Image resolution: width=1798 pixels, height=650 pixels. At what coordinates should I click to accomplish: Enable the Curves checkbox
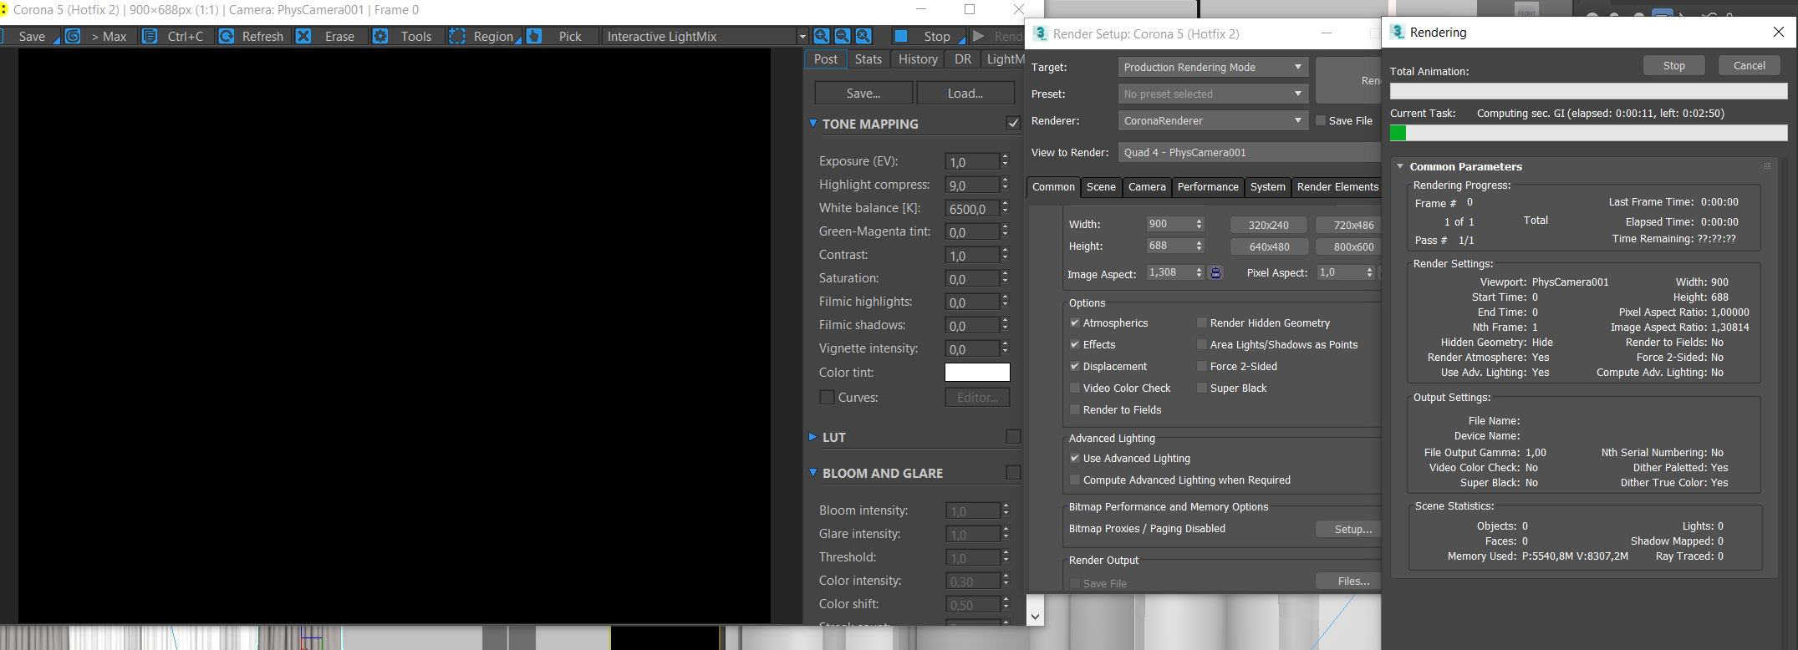coord(827,398)
